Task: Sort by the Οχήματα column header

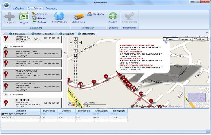Action: click(x=21, y=111)
